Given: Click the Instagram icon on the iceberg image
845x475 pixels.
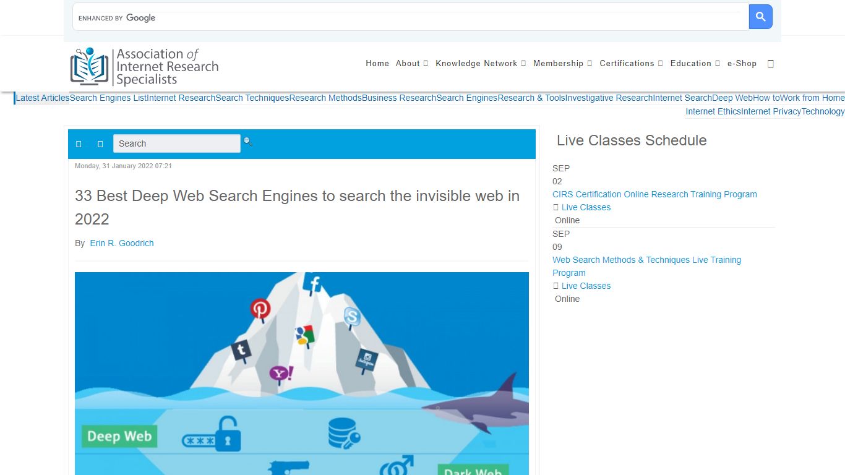Looking at the screenshot, I should (x=366, y=361).
